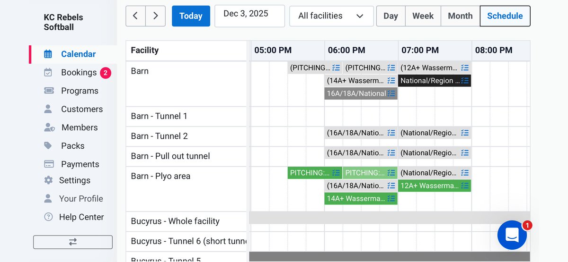Open the Help Center question icon
The height and width of the screenshot is (262, 568).
pos(48,217)
